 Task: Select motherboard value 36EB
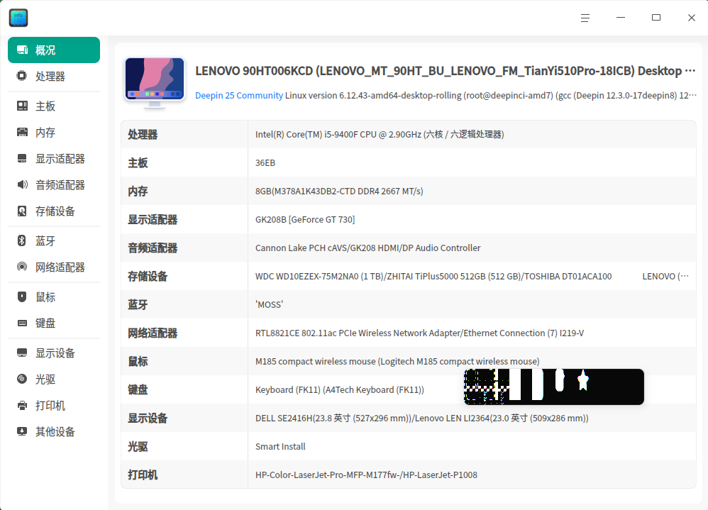click(265, 163)
